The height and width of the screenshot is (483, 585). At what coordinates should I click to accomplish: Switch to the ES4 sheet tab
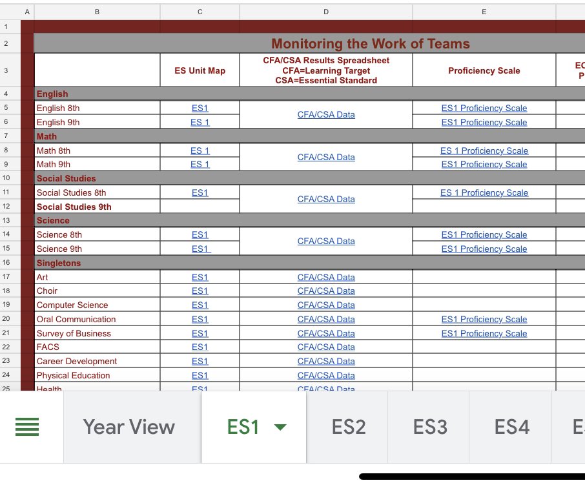pos(511,427)
